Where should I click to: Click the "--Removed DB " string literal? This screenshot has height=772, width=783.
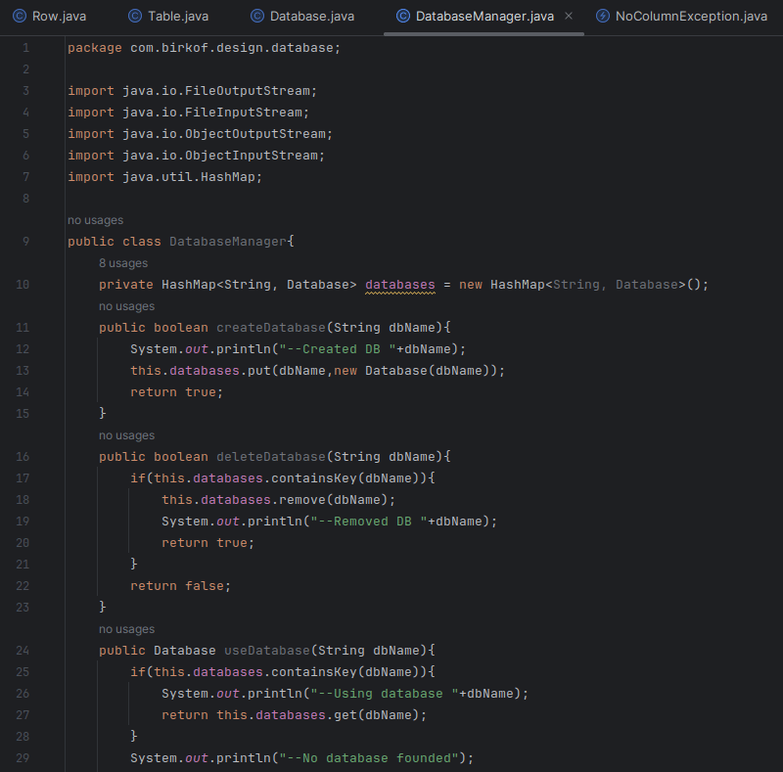(369, 522)
